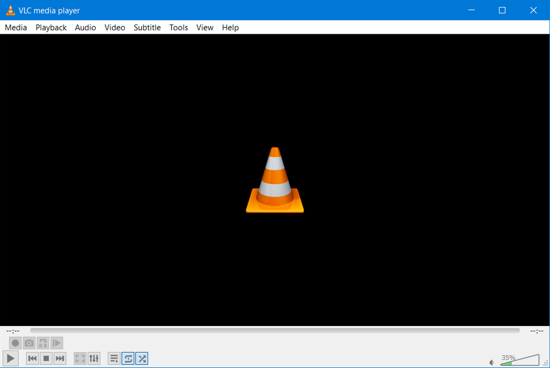Mute audio via speaker icon
The width and height of the screenshot is (550, 368).
(492, 363)
